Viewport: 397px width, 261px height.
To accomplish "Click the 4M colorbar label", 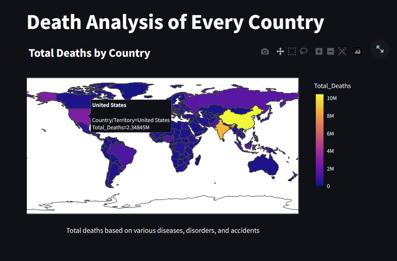I will 330,151.
